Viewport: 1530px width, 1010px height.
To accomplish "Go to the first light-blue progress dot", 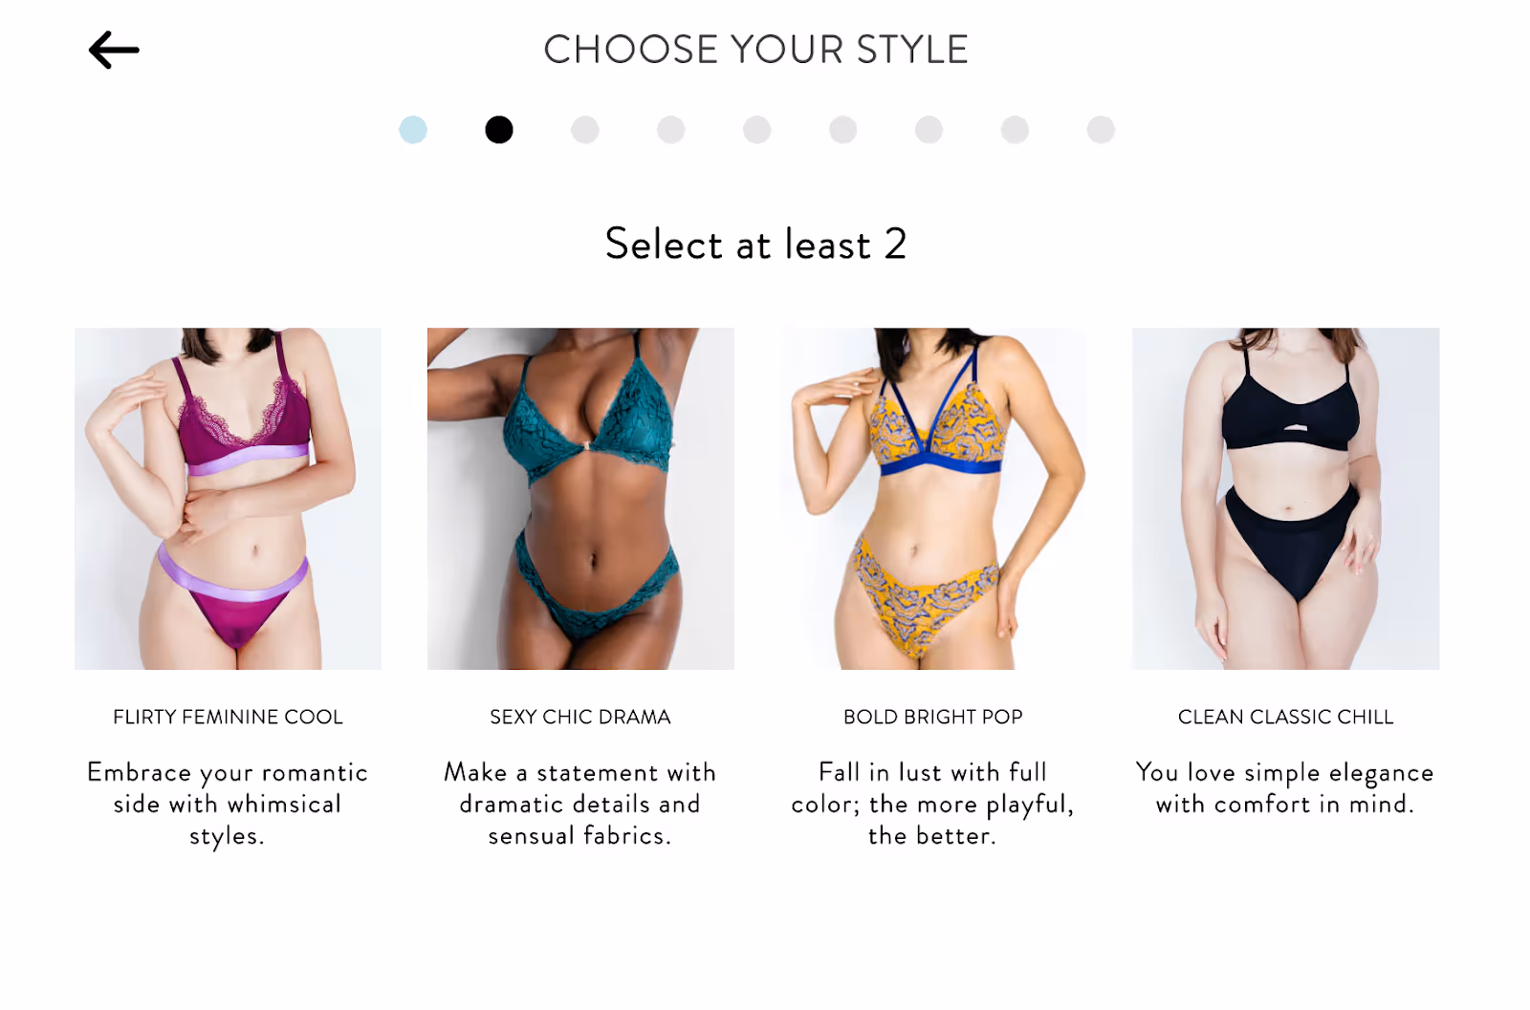I will 413,130.
